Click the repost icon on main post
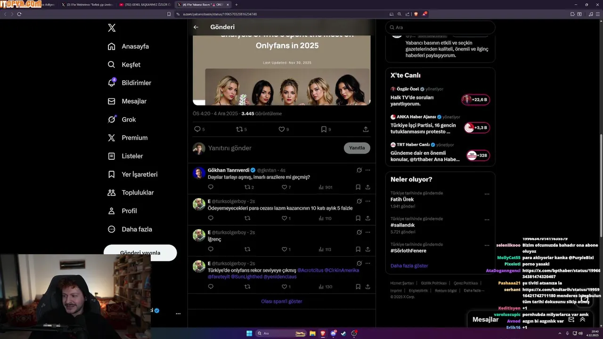This screenshot has height=339, width=603. 239,129
